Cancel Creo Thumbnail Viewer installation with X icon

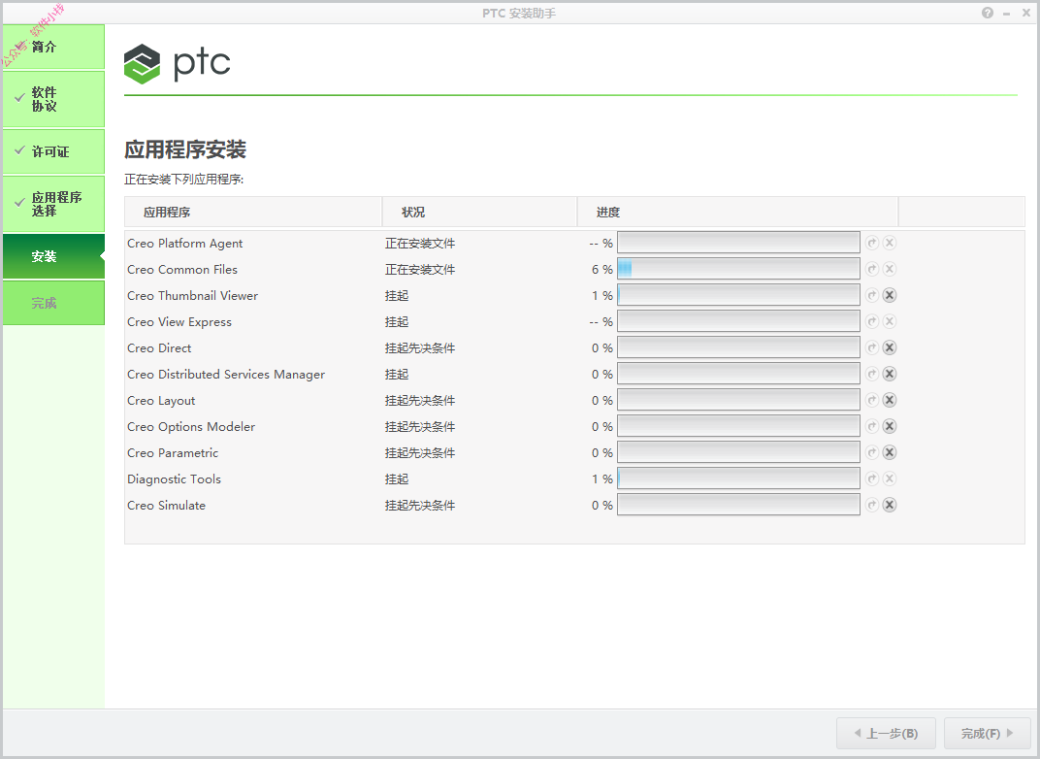890,295
